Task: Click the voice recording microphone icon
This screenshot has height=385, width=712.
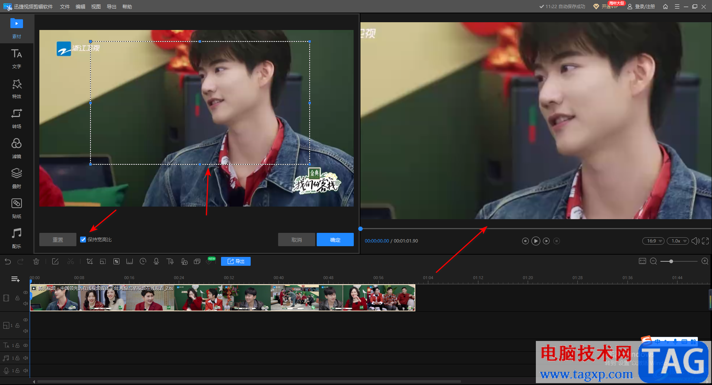Action: (x=156, y=262)
